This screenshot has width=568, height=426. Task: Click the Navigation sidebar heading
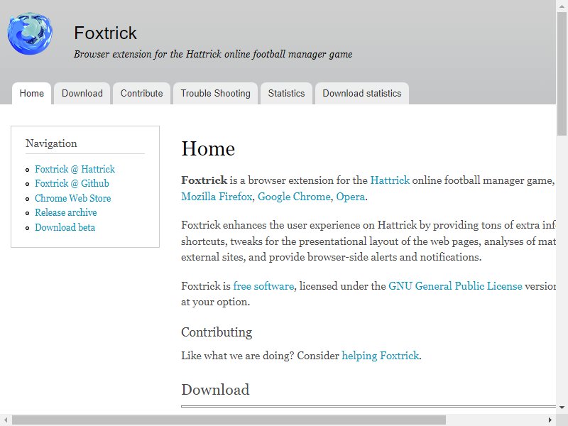[x=51, y=143]
